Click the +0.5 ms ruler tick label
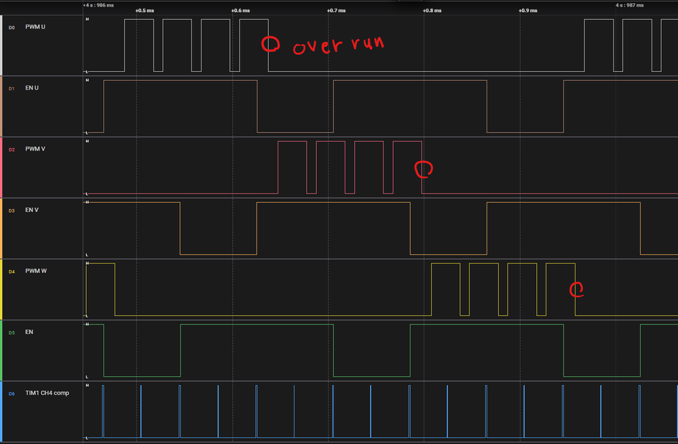The image size is (678, 444). (145, 10)
